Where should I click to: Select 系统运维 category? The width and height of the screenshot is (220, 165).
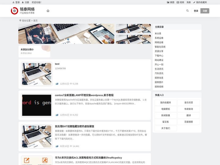[159, 38]
